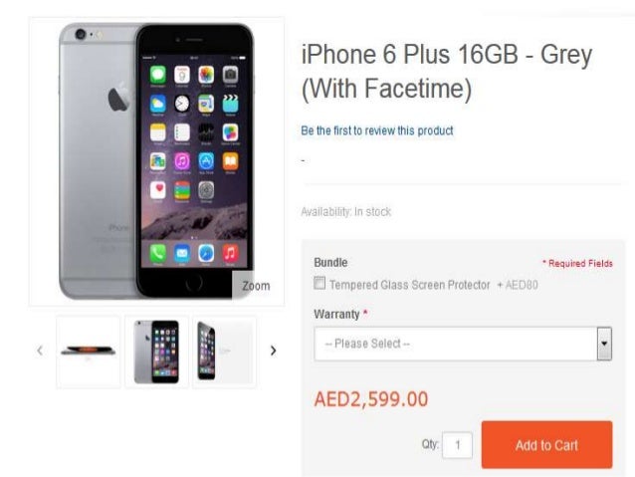The height and width of the screenshot is (477, 635).
Task: Click the Add to Cart button
Action: (546, 444)
